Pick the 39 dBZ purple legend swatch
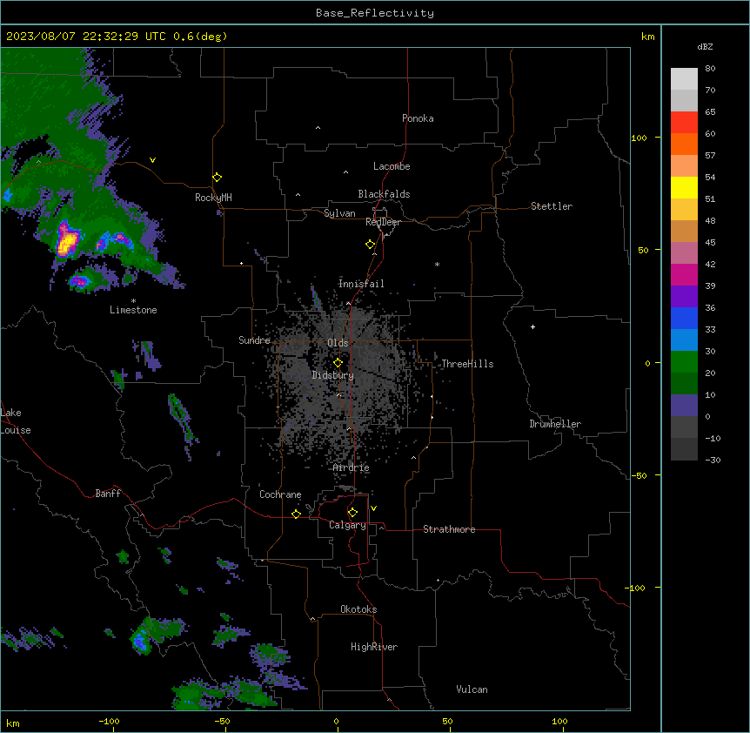 click(684, 297)
